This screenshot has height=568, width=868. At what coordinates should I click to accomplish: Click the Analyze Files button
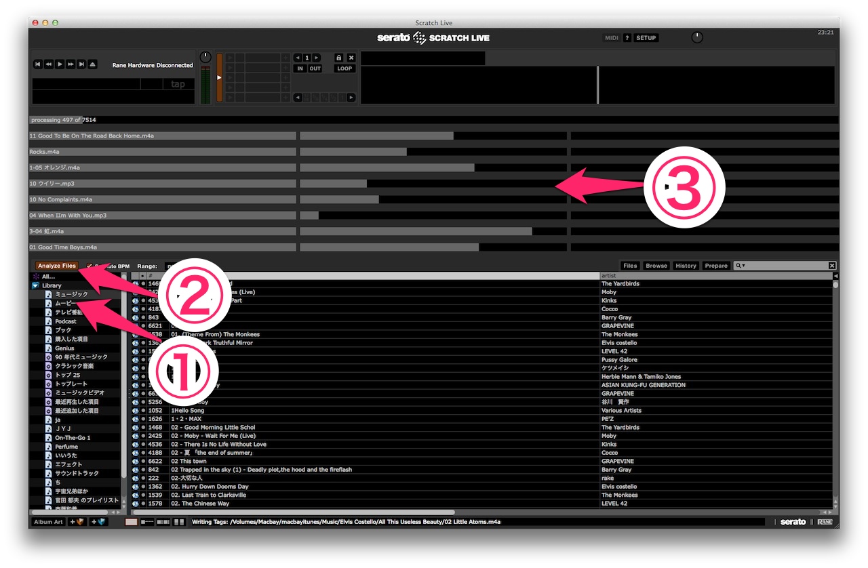point(57,266)
